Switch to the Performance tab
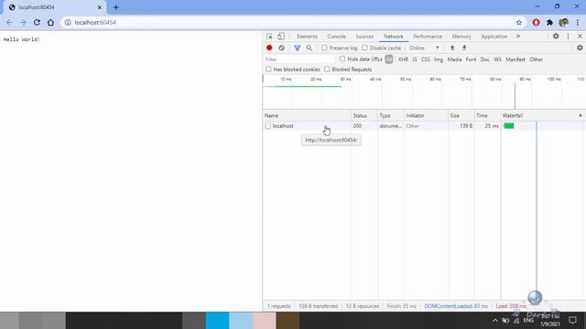586x329 pixels. [428, 37]
